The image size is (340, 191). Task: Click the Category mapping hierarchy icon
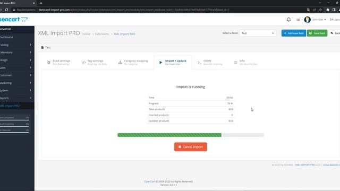[x=120, y=63]
